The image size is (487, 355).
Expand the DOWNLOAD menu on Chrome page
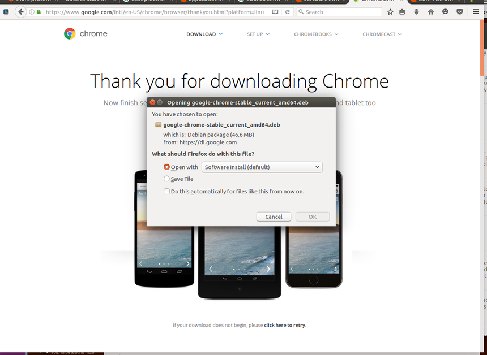(x=204, y=34)
